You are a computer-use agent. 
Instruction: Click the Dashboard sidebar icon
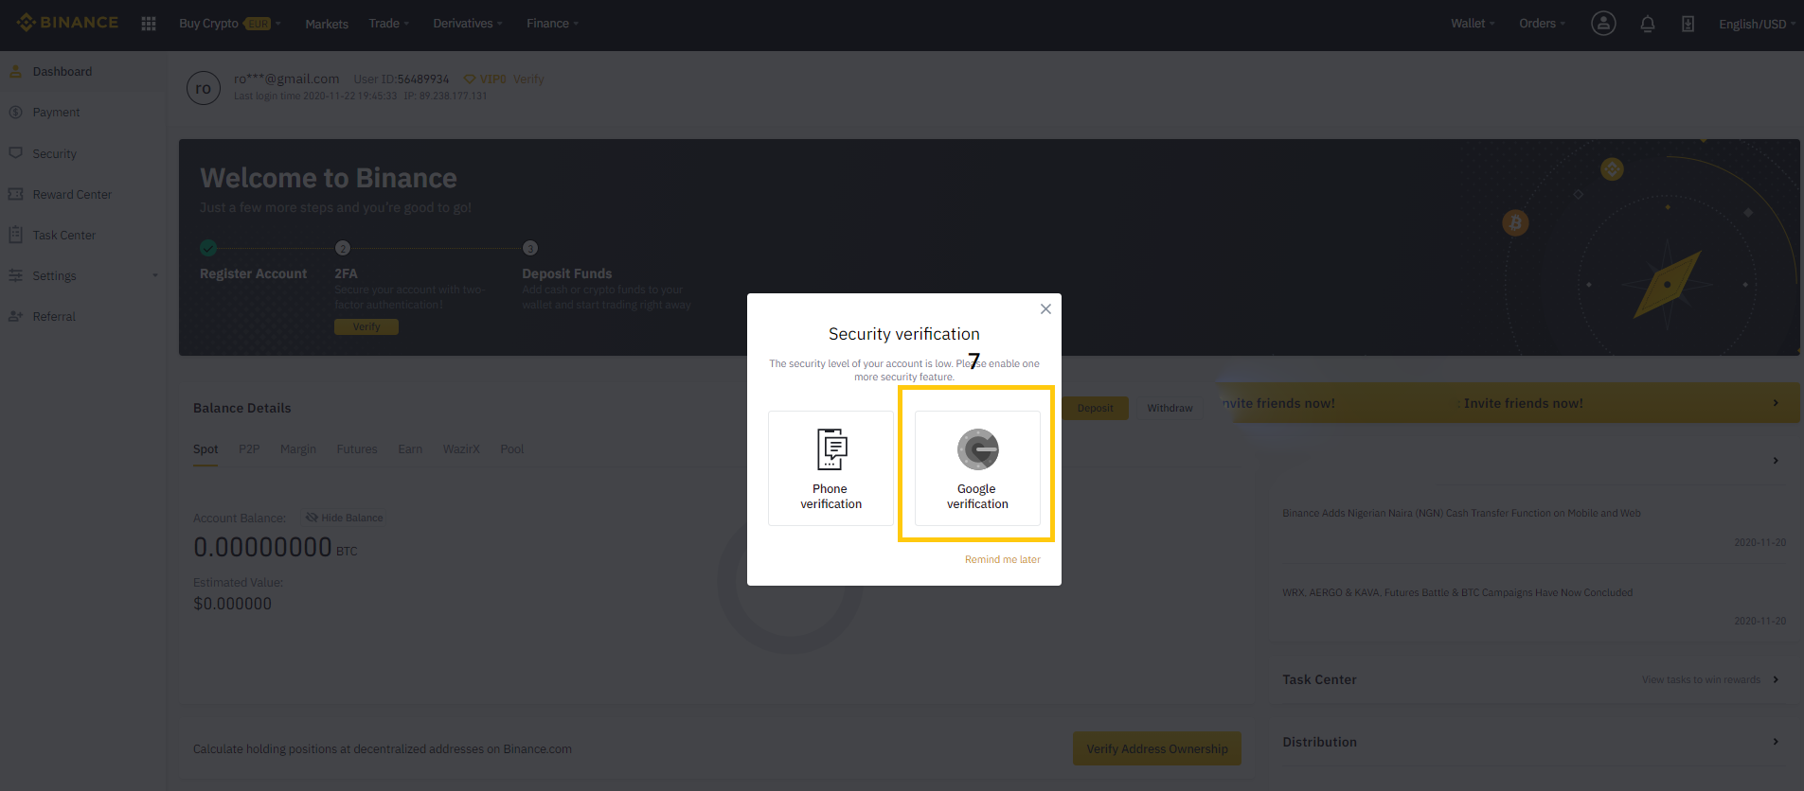[15, 71]
